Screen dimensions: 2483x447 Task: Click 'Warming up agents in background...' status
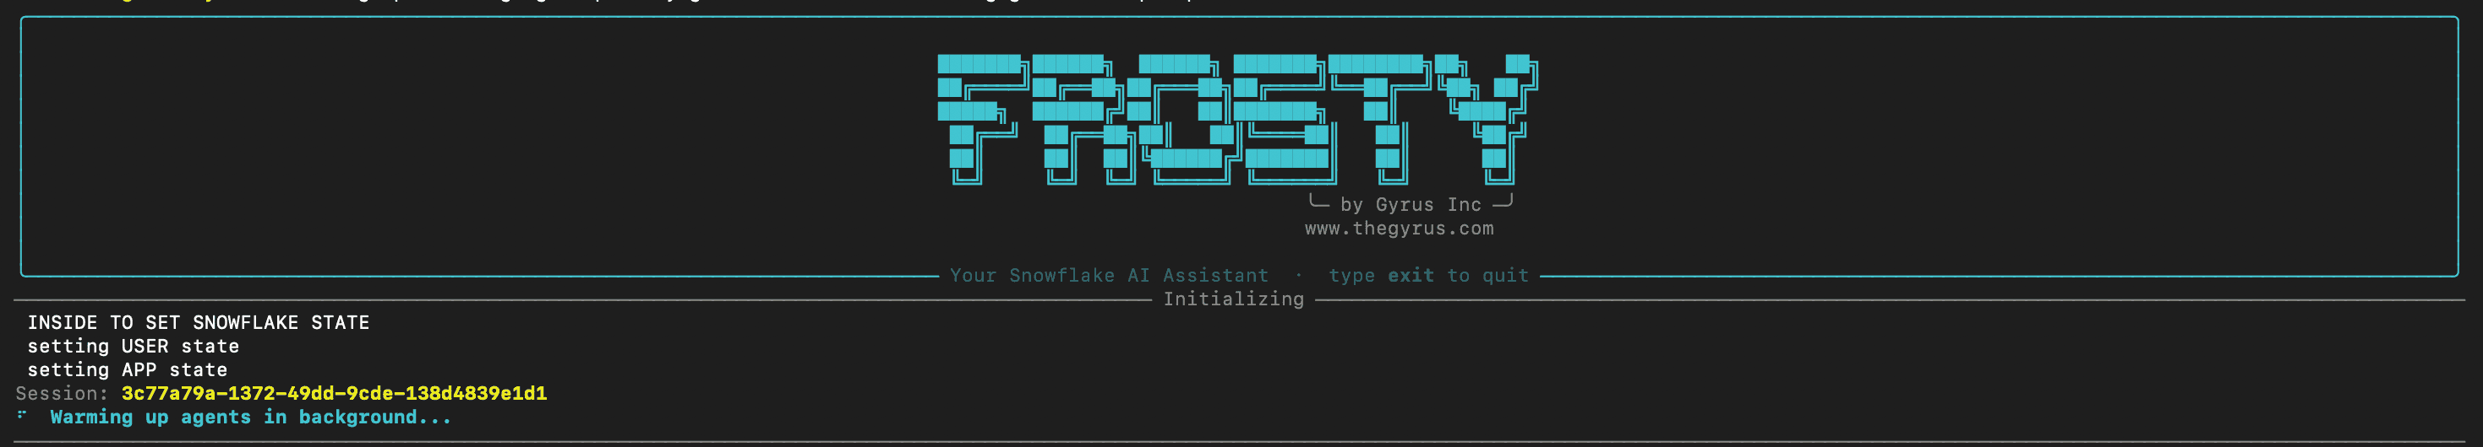pyautogui.click(x=251, y=417)
